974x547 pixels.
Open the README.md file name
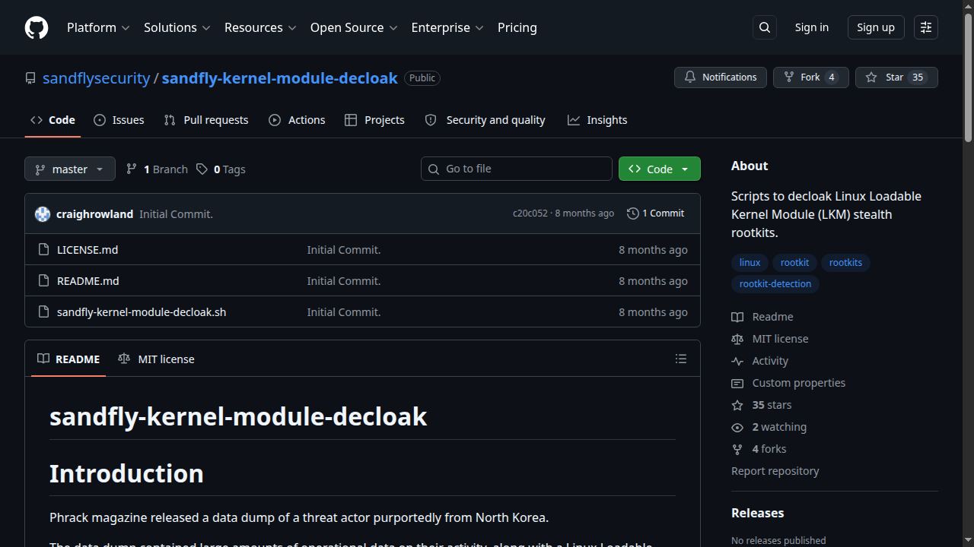click(88, 281)
